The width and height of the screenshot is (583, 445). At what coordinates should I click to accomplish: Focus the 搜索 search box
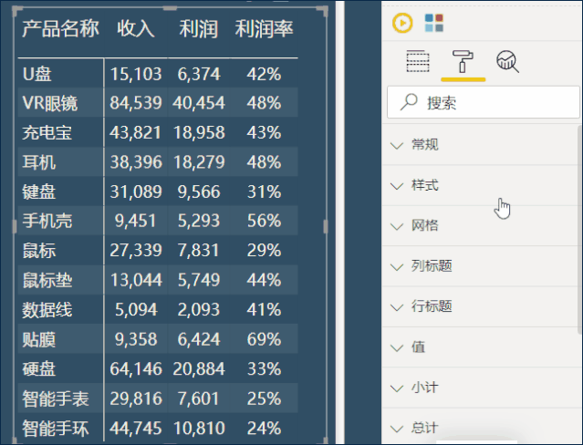click(484, 102)
